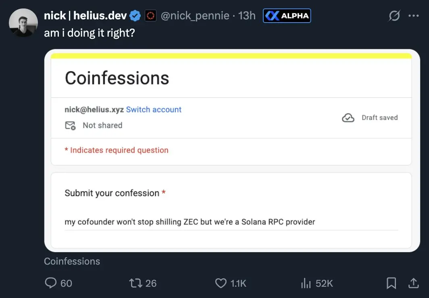Click the Switch account link
Viewport: 429px width, 298px height.
154,110
